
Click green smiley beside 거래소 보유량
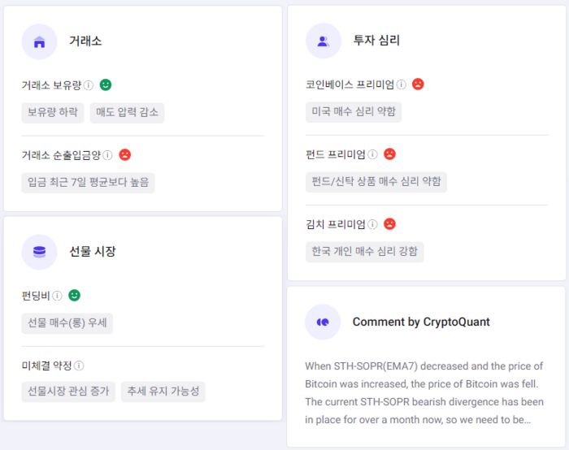click(106, 84)
